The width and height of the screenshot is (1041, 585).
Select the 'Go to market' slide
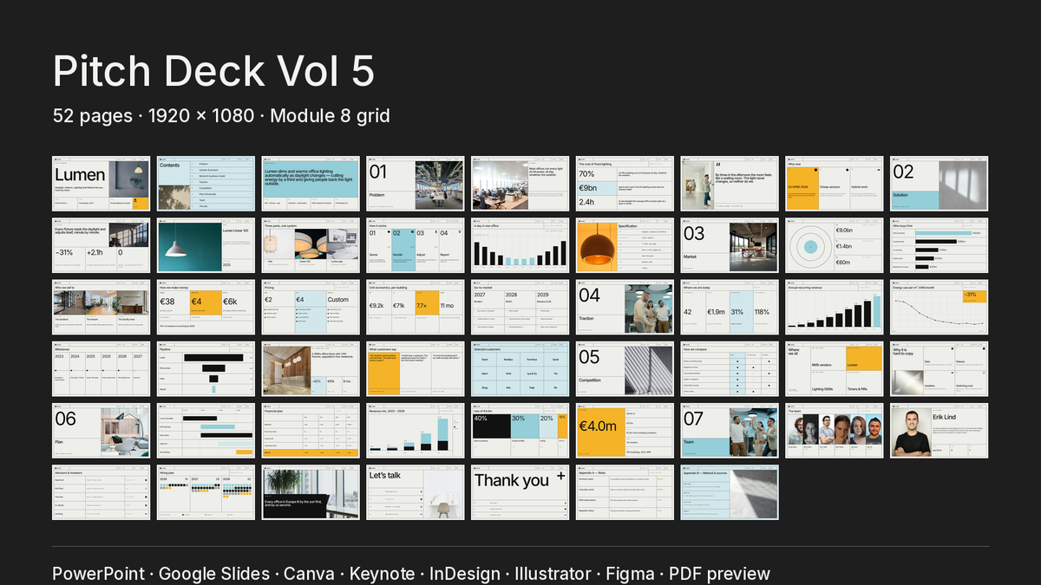pos(520,307)
